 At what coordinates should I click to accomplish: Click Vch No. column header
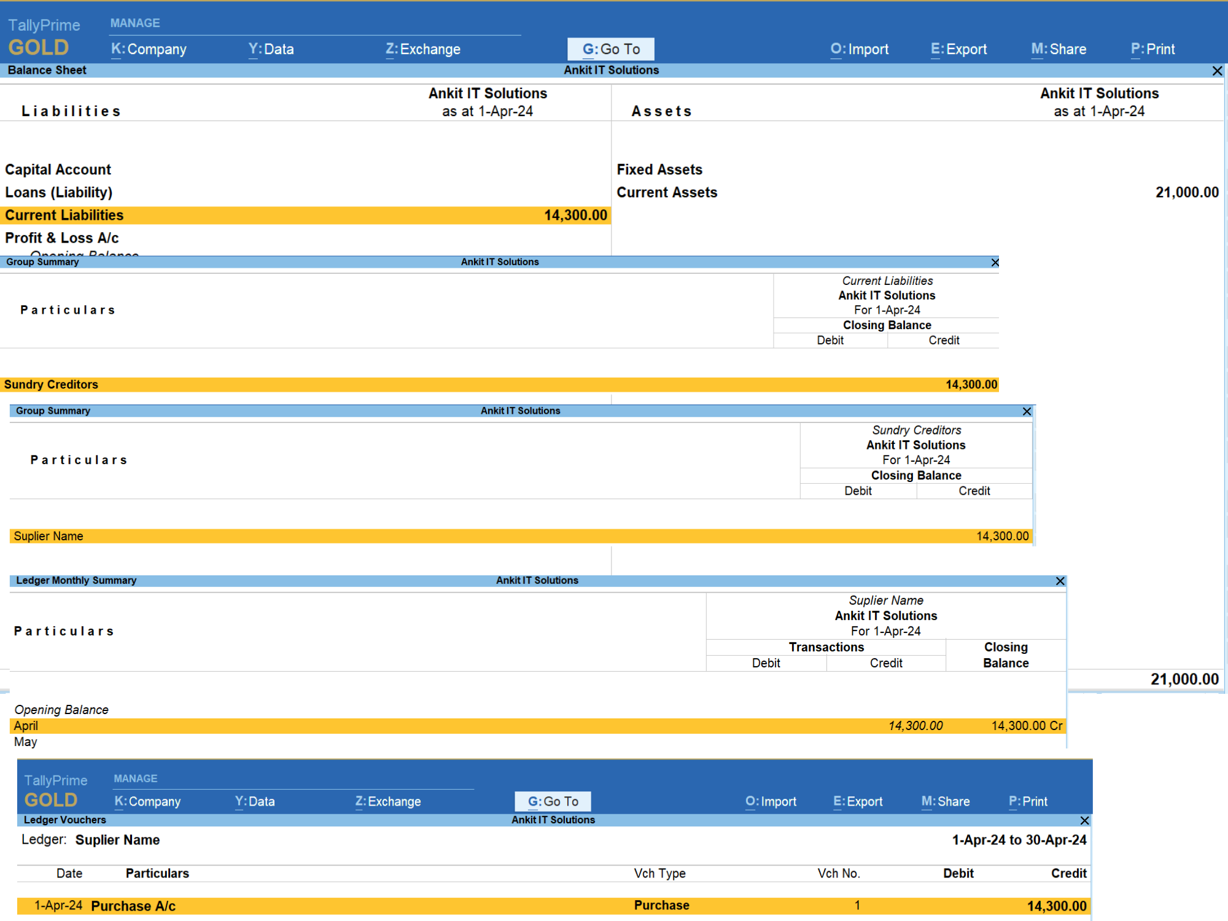tap(839, 873)
